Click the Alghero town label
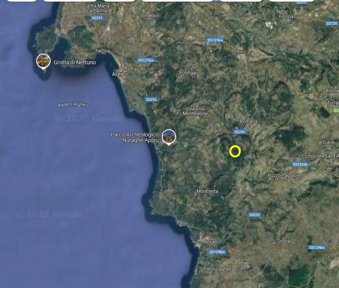339x288 pixels. tap(120, 74)
